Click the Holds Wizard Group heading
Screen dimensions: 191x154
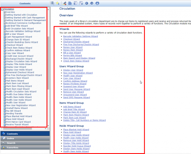click(71, 126)
